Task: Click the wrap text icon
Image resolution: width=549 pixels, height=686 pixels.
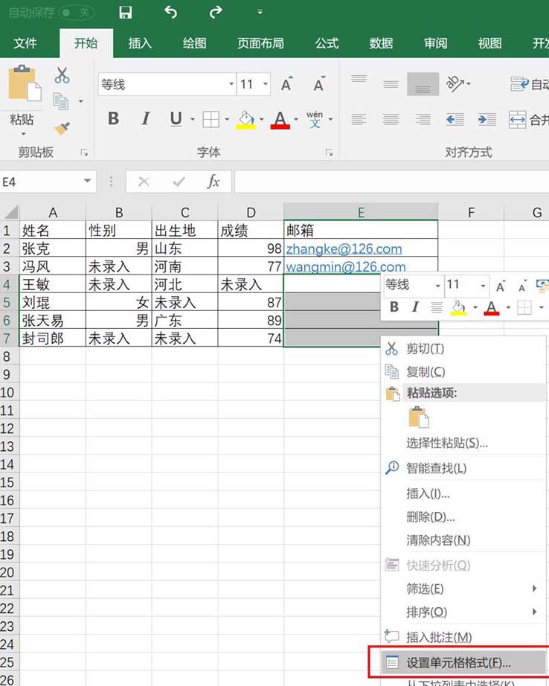Action: [519, 83]
